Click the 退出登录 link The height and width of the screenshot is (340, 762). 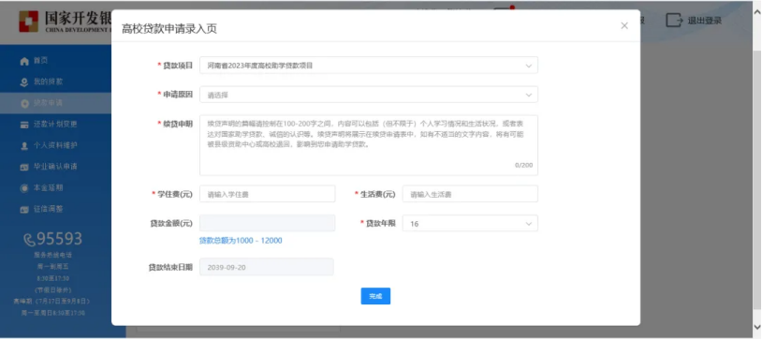click(x=704, y=21)
